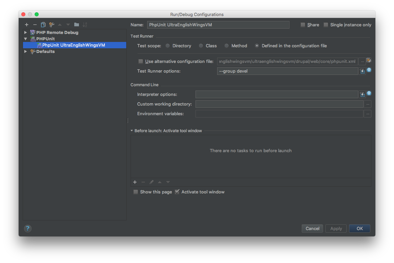Browse for alternative configuration file

(x=362, y=61)
